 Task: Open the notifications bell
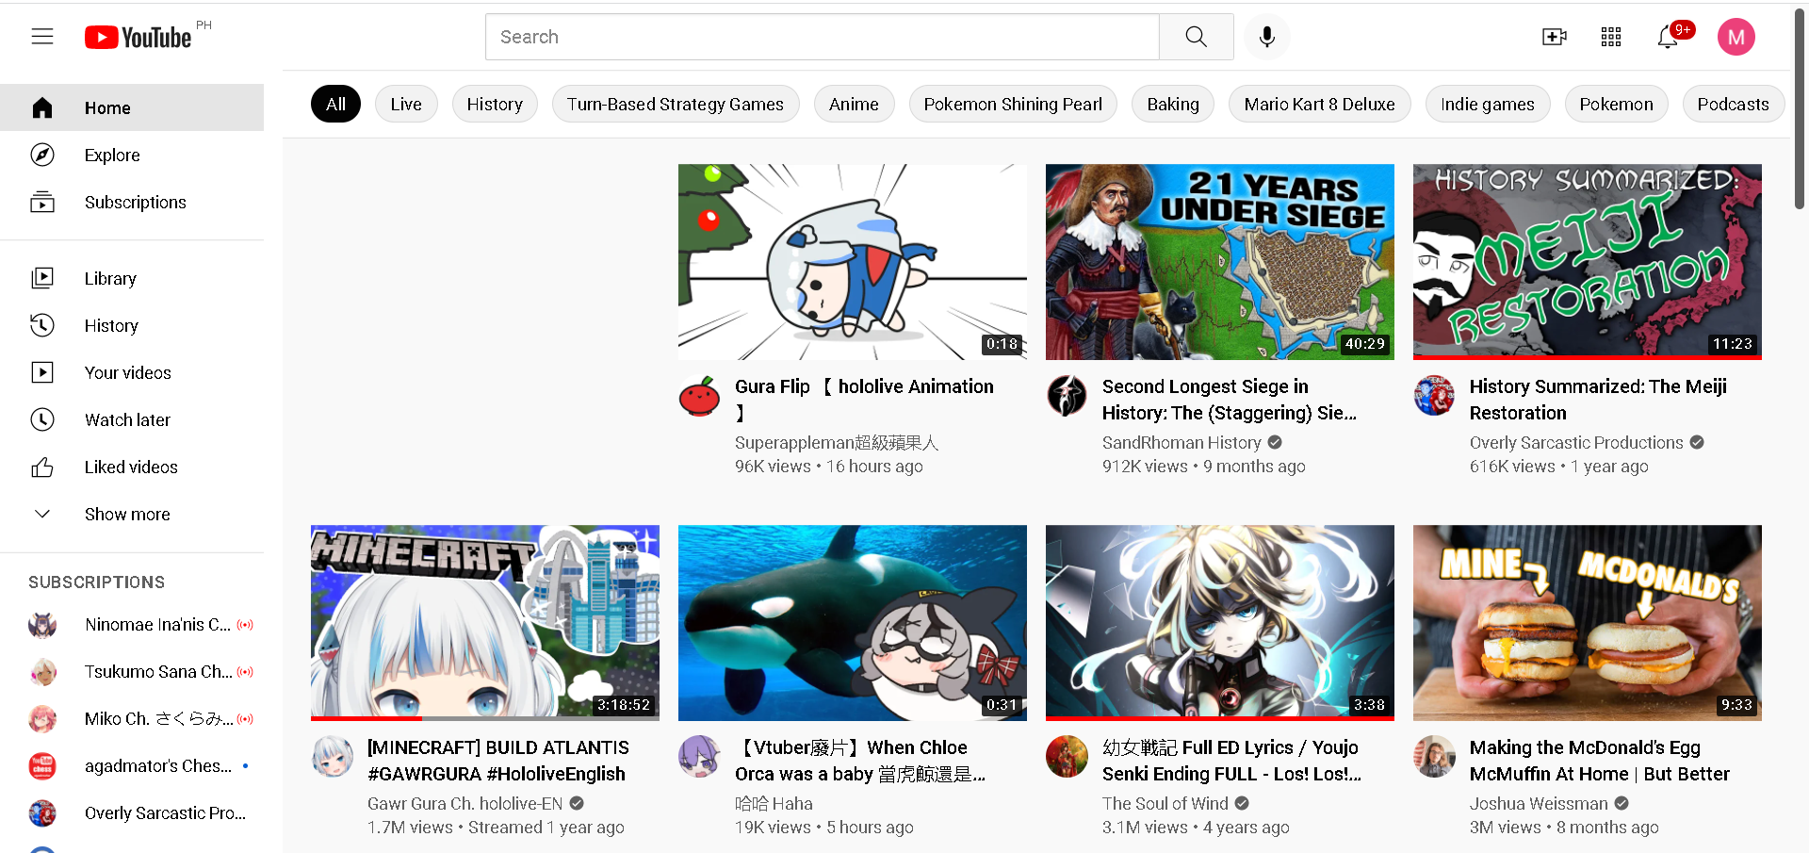pyautogui.click(x=1669, y=37)
